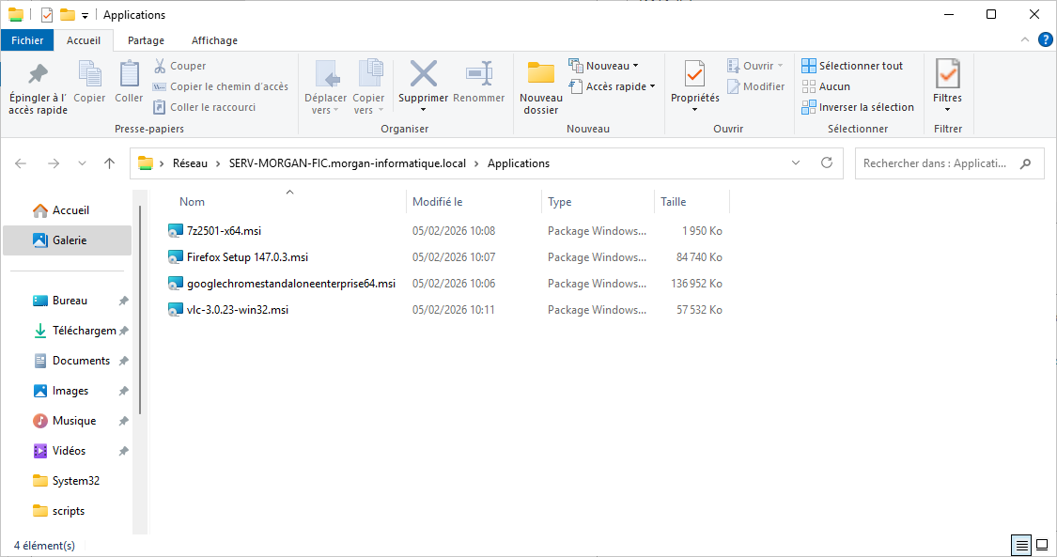Screen dimensions: 1057x557
Task: Click Sélectionner tout button
Action: pos(851,66)
